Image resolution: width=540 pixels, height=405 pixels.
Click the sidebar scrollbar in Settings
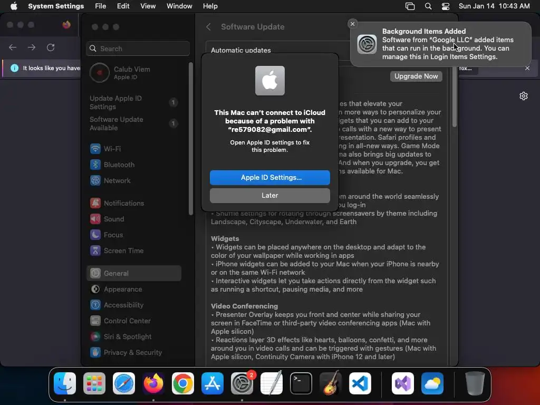coord(191,139)
